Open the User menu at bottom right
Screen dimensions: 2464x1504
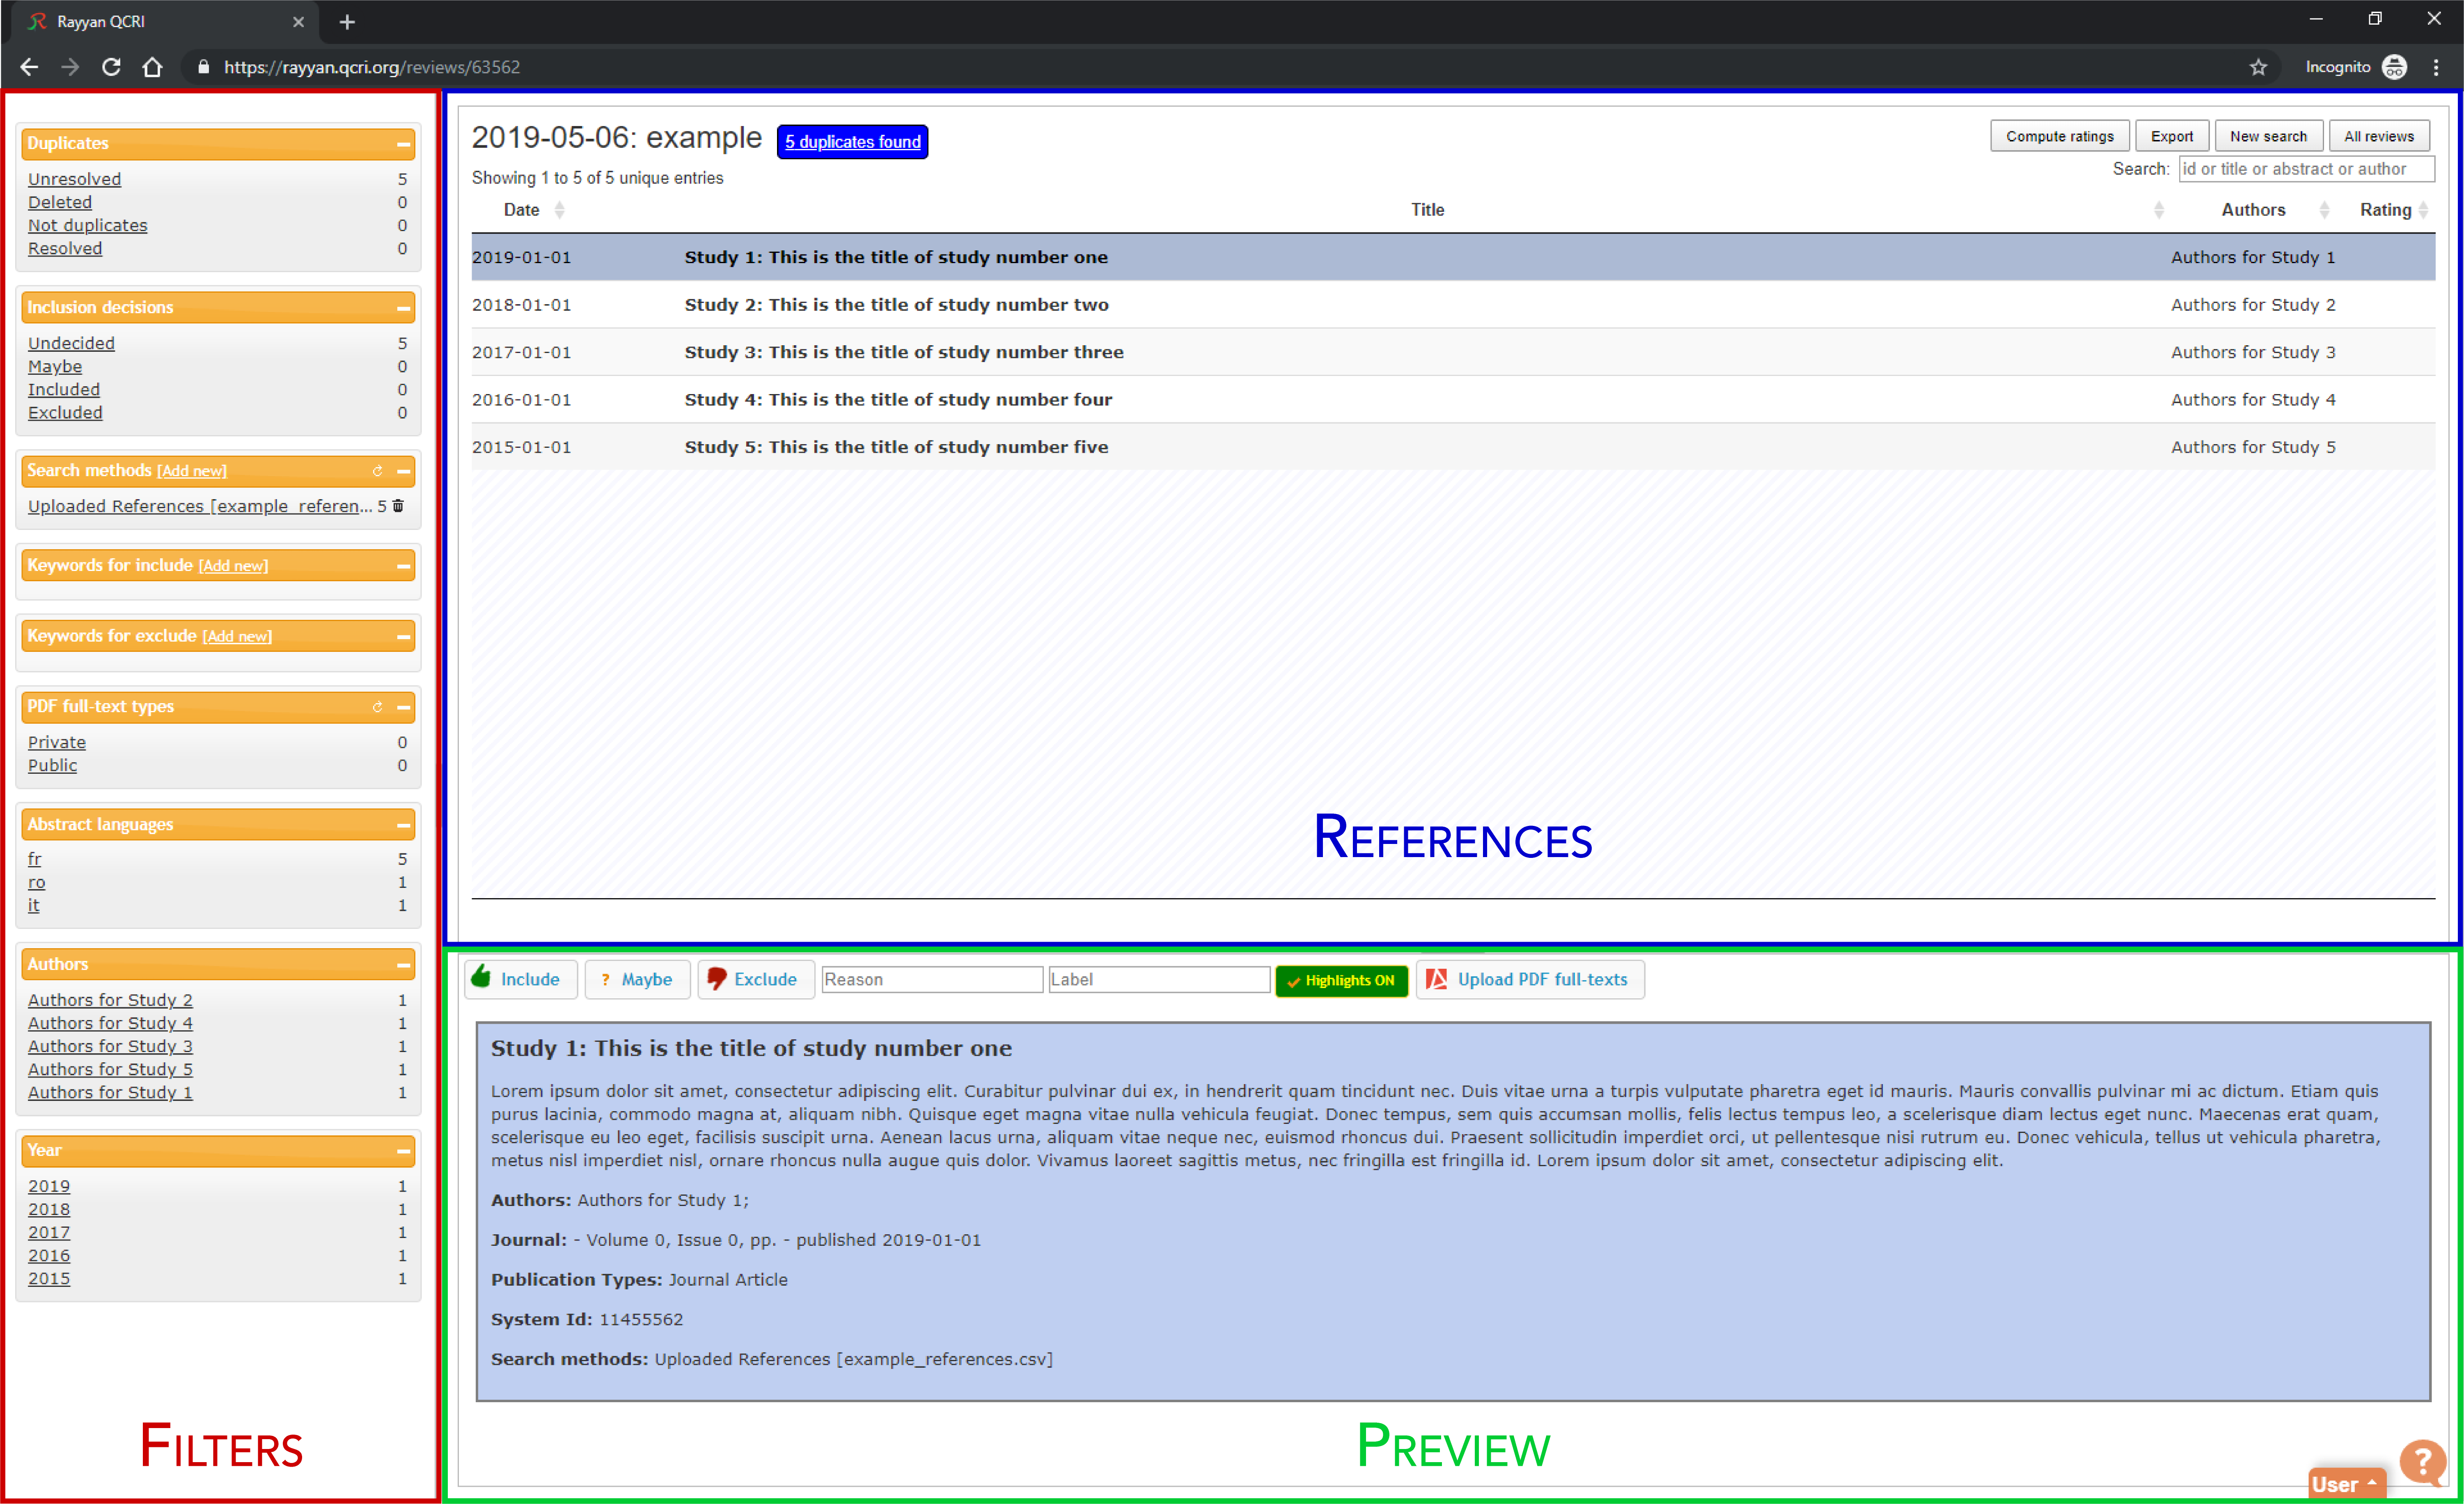coord(2346,1484)
